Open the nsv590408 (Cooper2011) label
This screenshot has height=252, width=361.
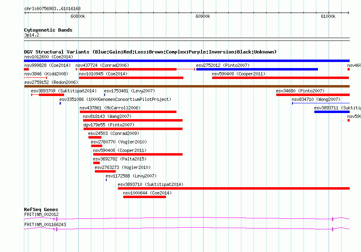tap(120, 150)
